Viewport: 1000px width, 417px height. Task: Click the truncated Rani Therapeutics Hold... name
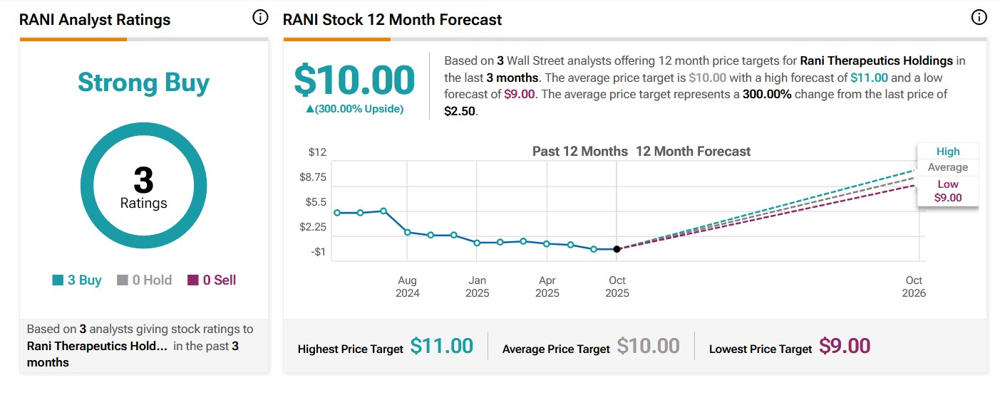point(98,346)
